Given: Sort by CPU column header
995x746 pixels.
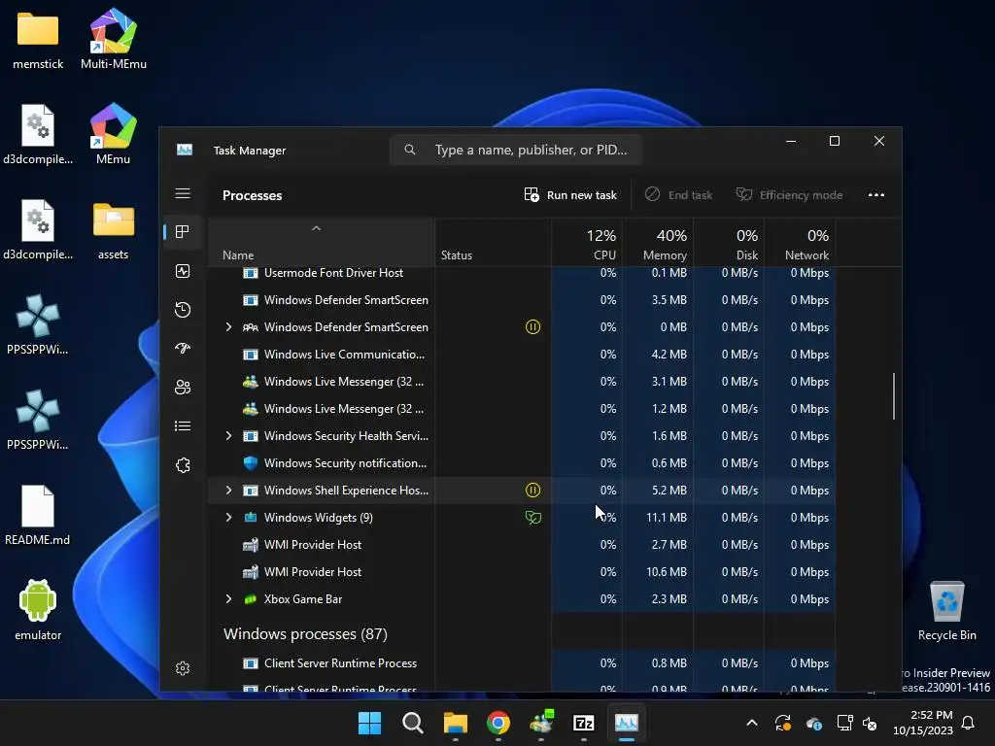Looking at the screenshot, I should [x=587, y=243].
